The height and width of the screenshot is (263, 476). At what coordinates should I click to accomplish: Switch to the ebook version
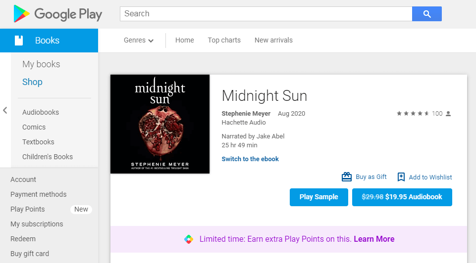[250, 159]
